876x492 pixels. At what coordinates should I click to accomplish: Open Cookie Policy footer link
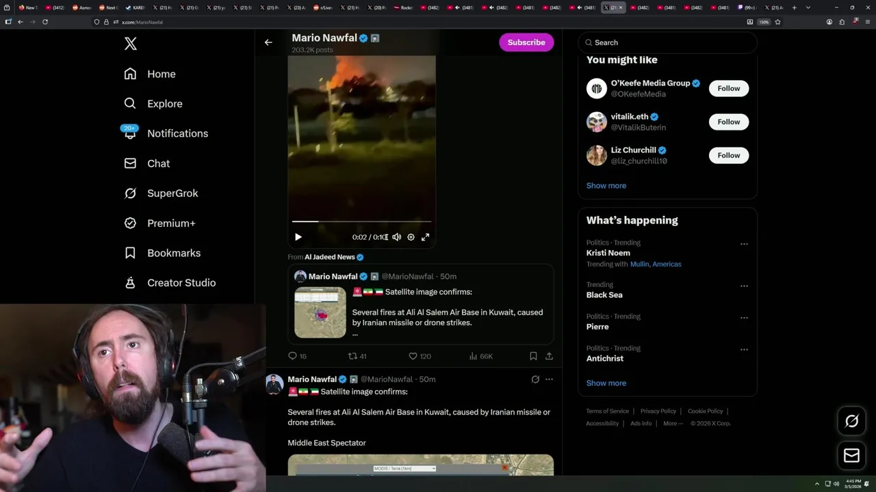click(x=706, y=411)
